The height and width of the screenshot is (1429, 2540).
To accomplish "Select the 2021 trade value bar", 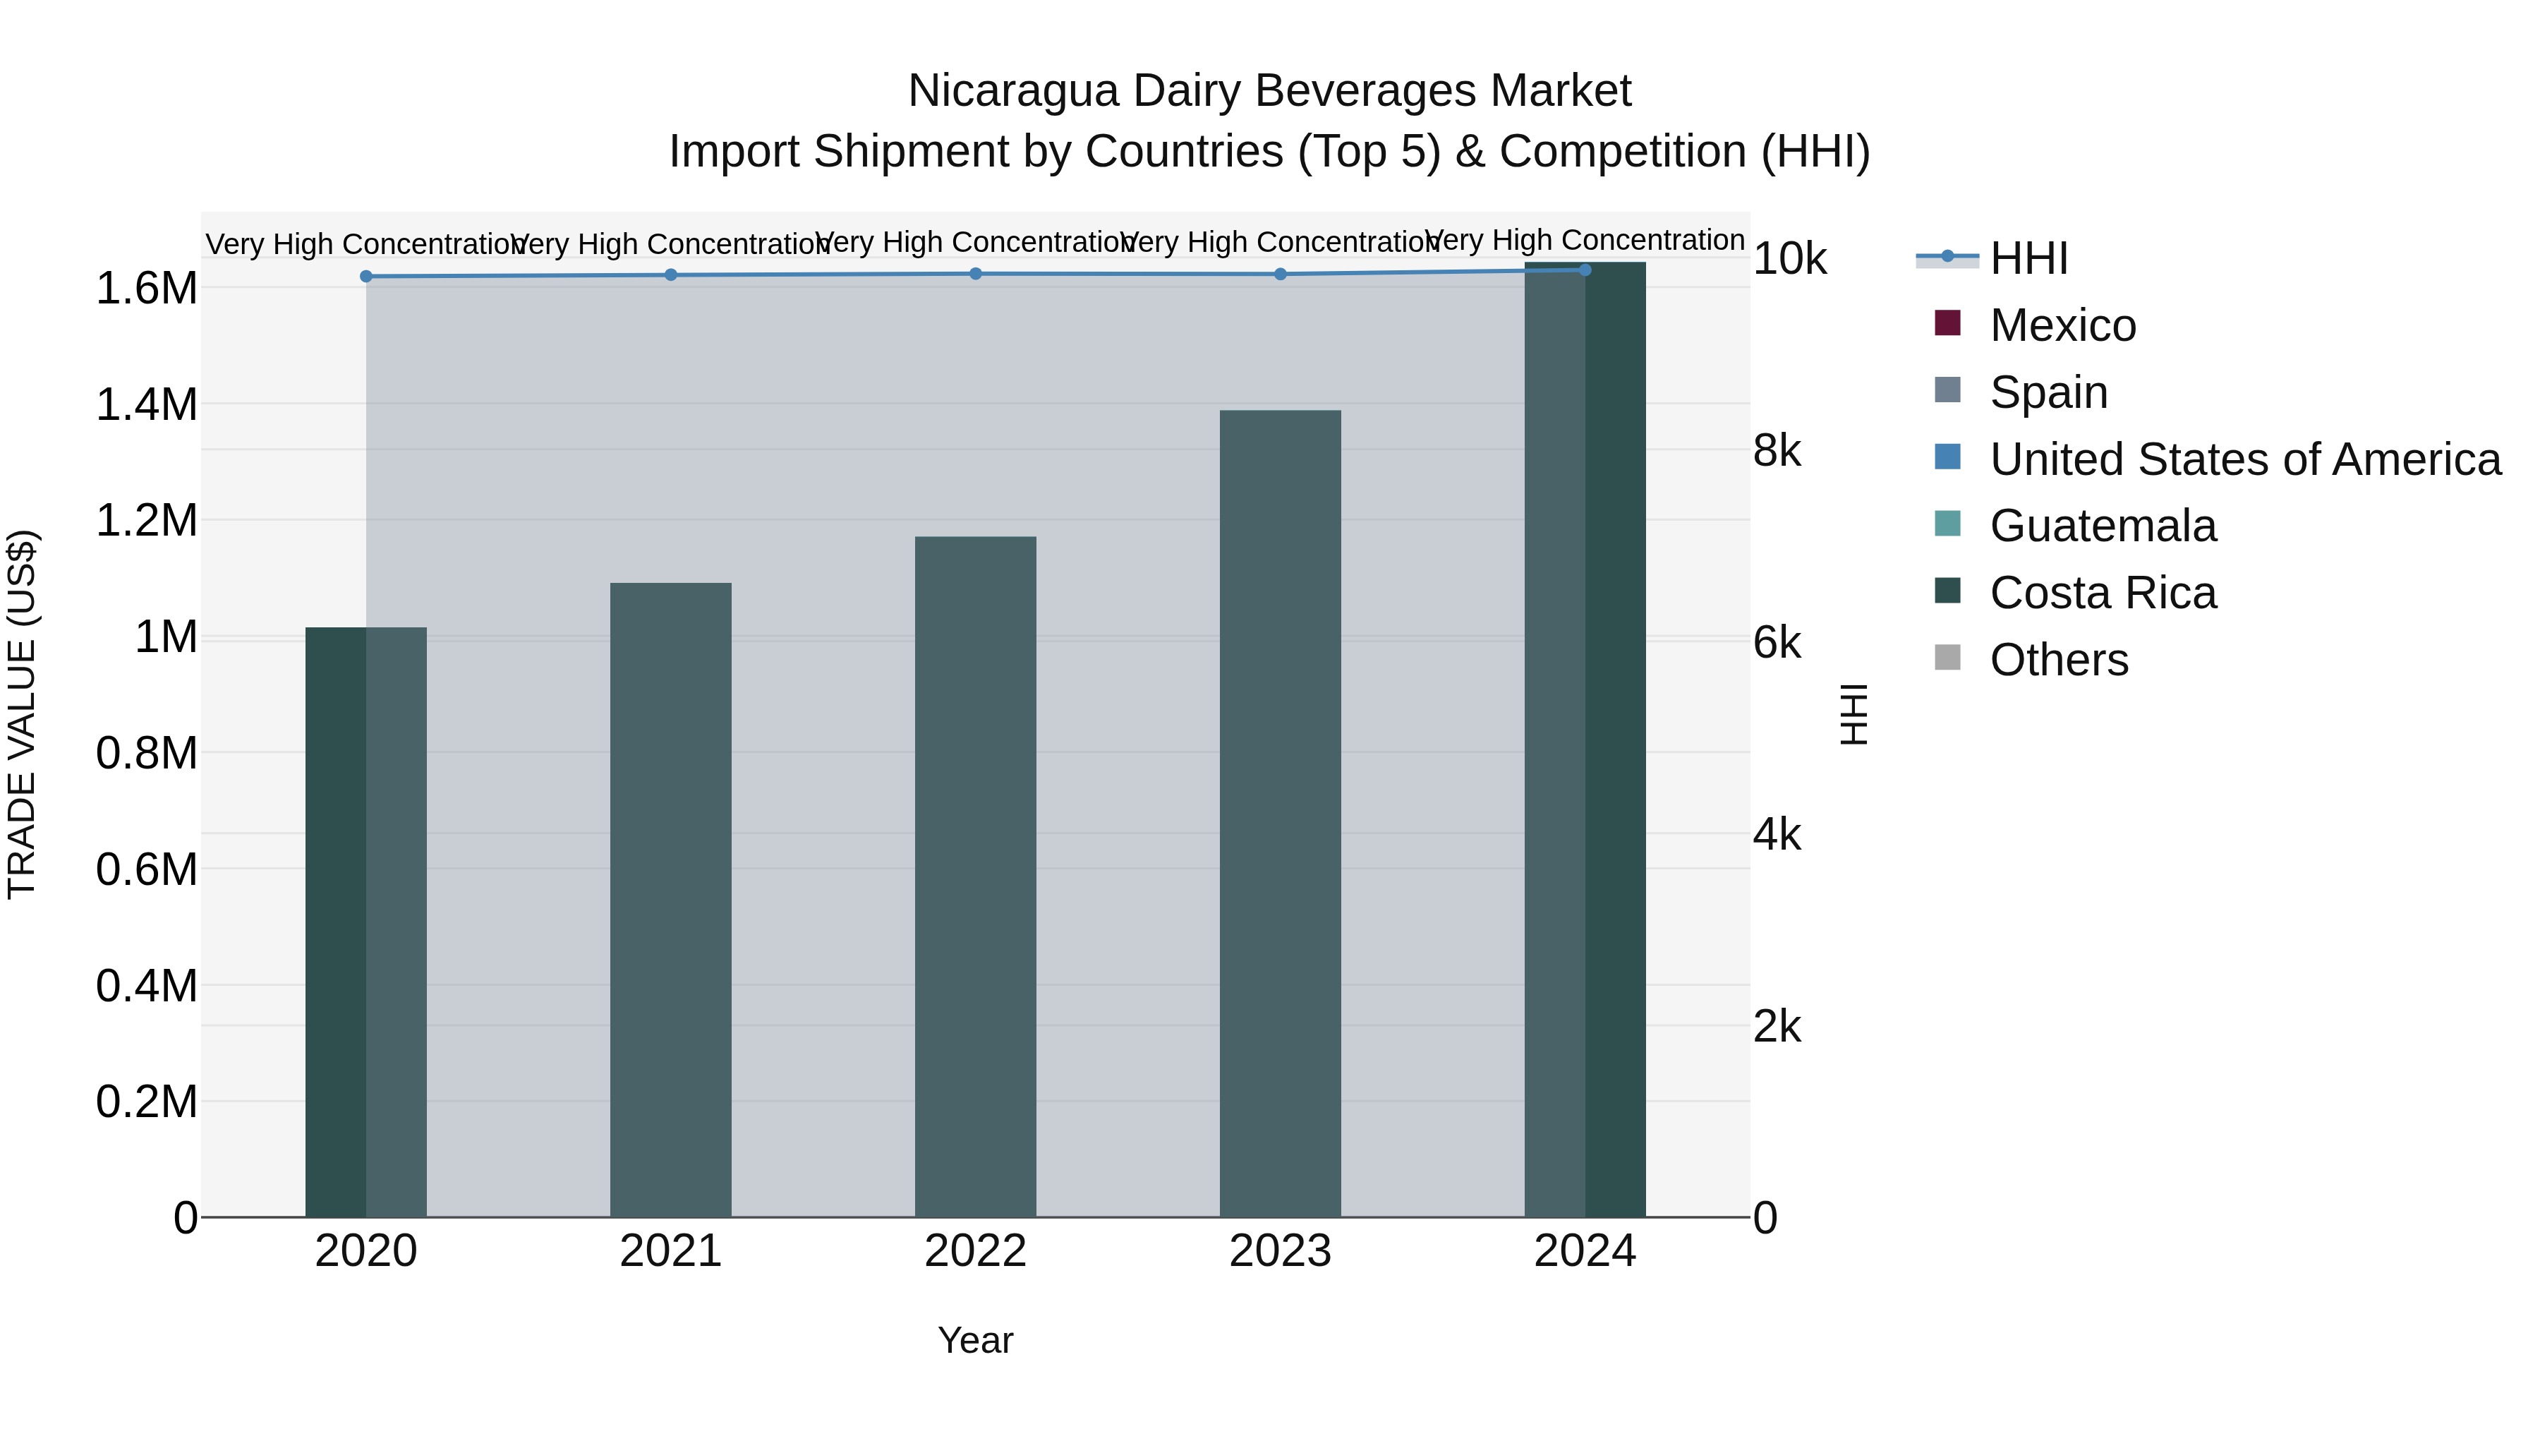I will click(x=670, y=900).
